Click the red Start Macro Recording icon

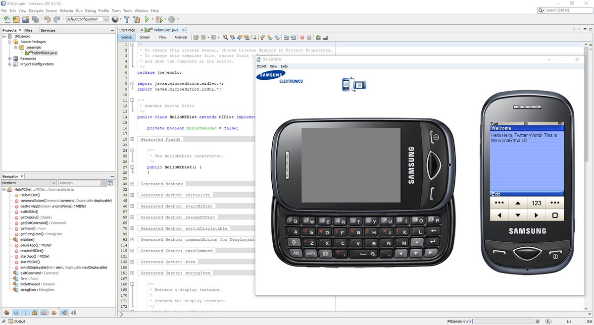301,37
